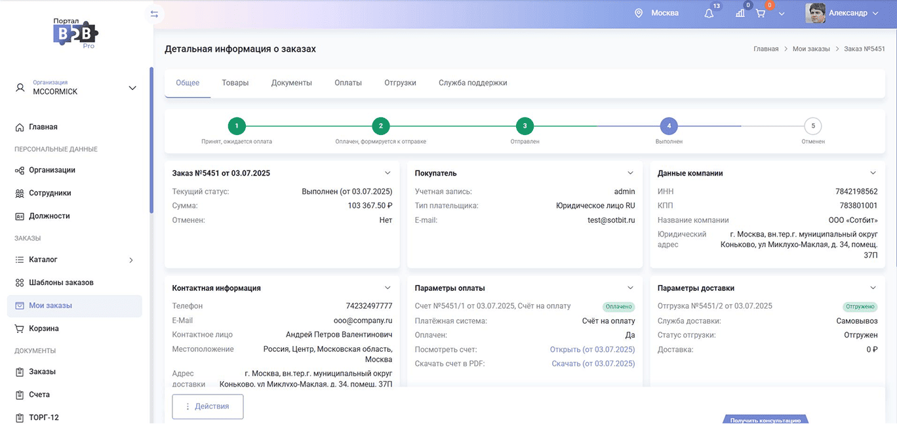Viewport: 897px width, 424px height.
Task: Collapse the Данные компании panel
Action: click(873, 173)
